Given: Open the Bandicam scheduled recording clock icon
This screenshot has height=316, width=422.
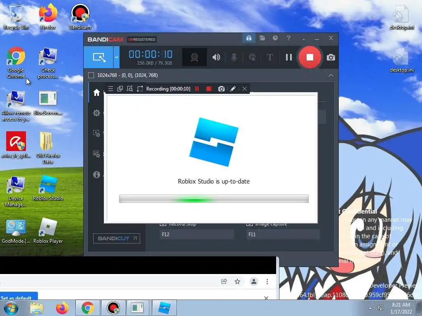Looking at the screenshot, I should 275,38.
